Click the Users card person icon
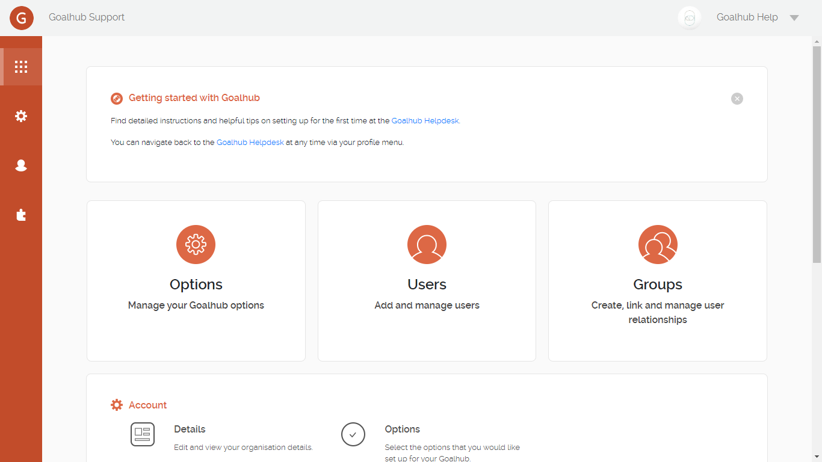The image size is (822, 462). tap(427, 244)
